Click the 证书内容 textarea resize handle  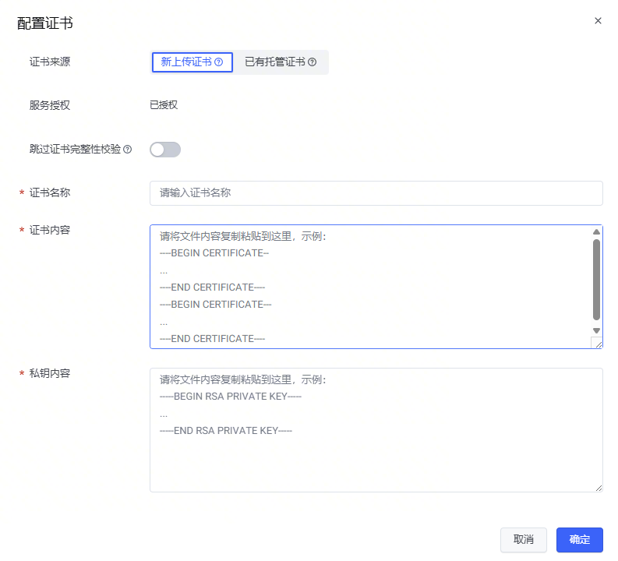click(597, 343)
